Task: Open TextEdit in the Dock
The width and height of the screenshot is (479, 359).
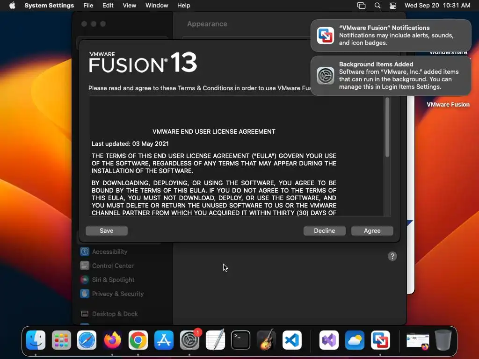Action: pyautogui.click(x=215, y=340)
